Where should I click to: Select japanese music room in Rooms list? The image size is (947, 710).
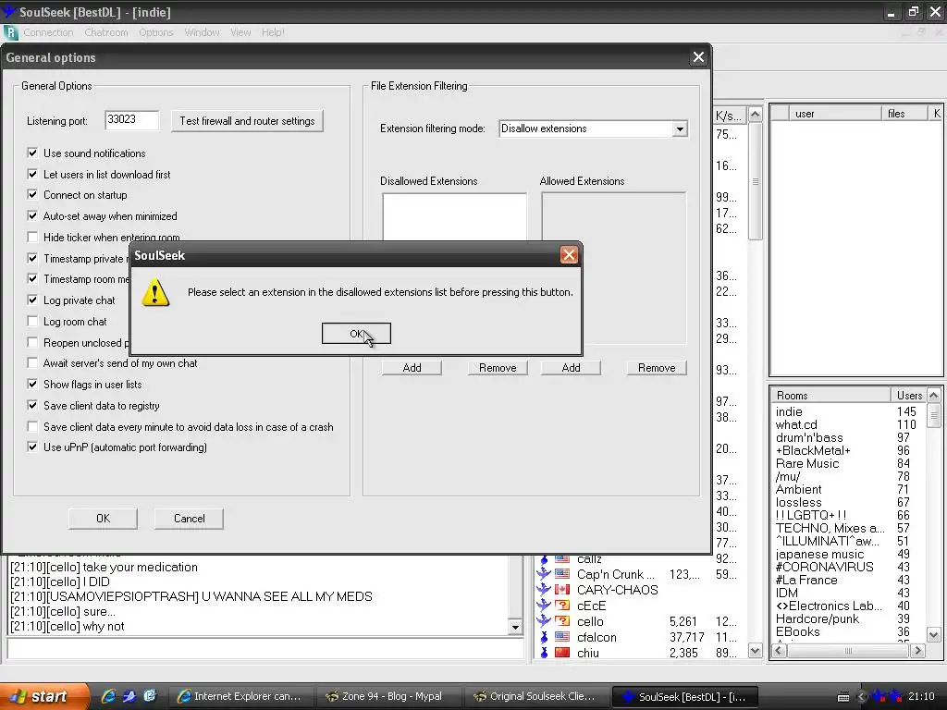(x=819, y=555)
